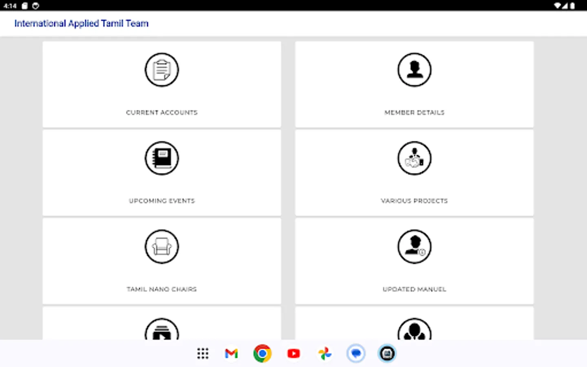Tap the Wi-Fi signal status icon
Viewport: 587px width, 367px height.
click(557, 6)
